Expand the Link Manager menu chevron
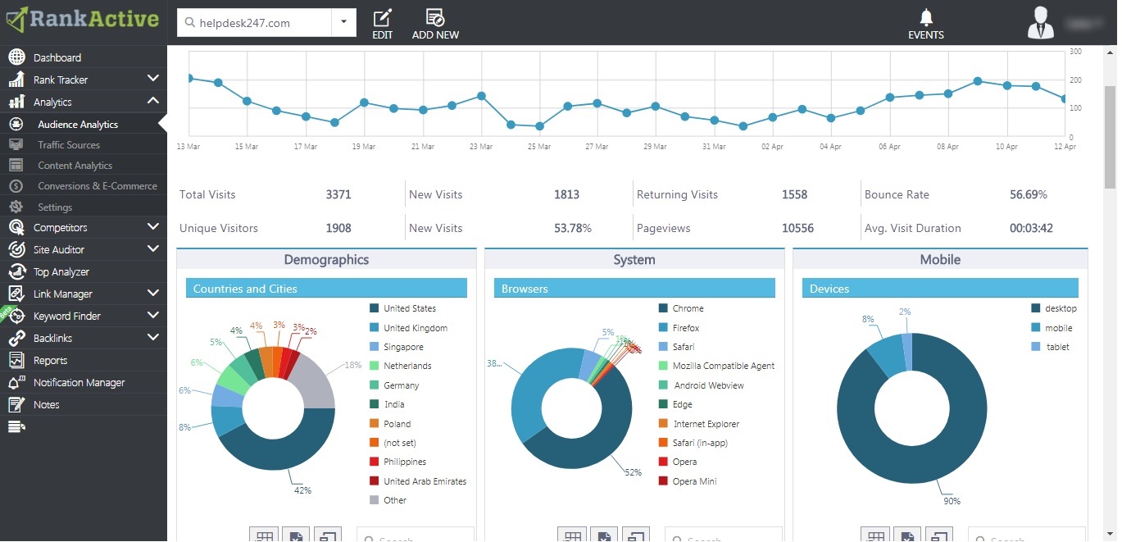This screenshot has width=1122, height=542. tap(152, 293)
